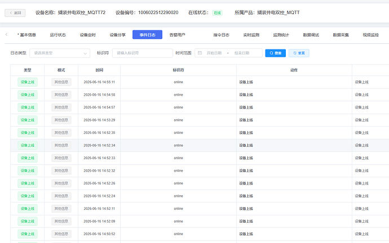Click the 开始日期 start date field
The image size is (389, 243).
tap(214, 53)
